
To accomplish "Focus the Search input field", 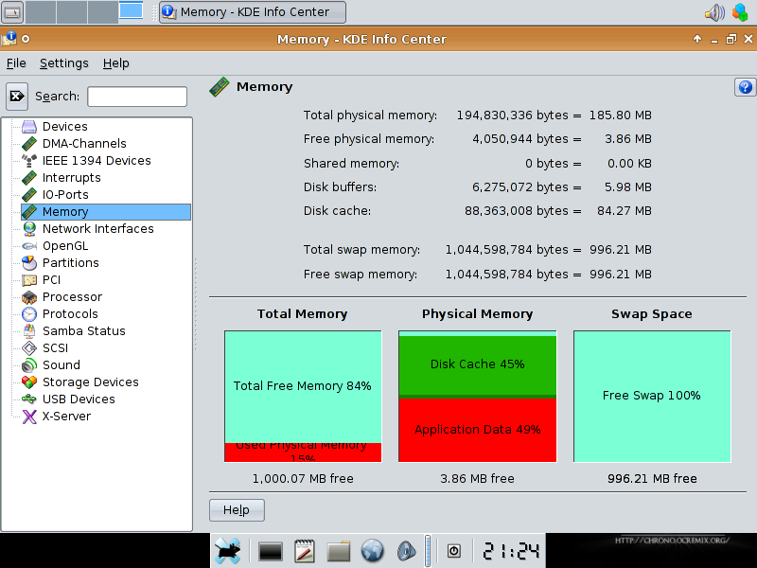I will [137, 97].
